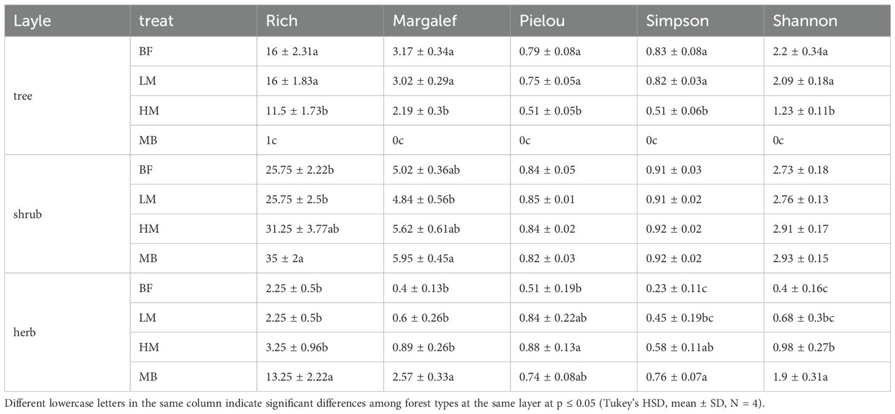Screen dimensions: 895x414
Task: Select the Shannon column header
Action: [805, 21]
